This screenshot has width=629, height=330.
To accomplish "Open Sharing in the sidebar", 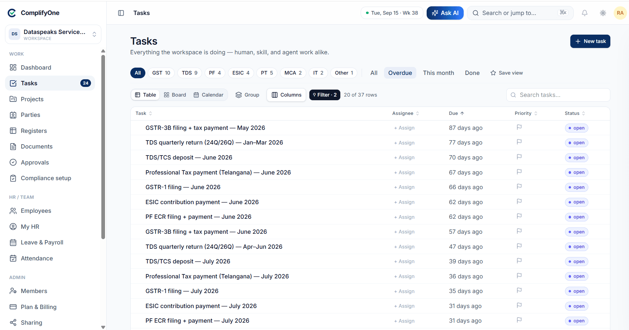I will tap(50, 323).
